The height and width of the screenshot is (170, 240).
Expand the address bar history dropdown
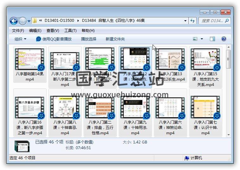185,21
